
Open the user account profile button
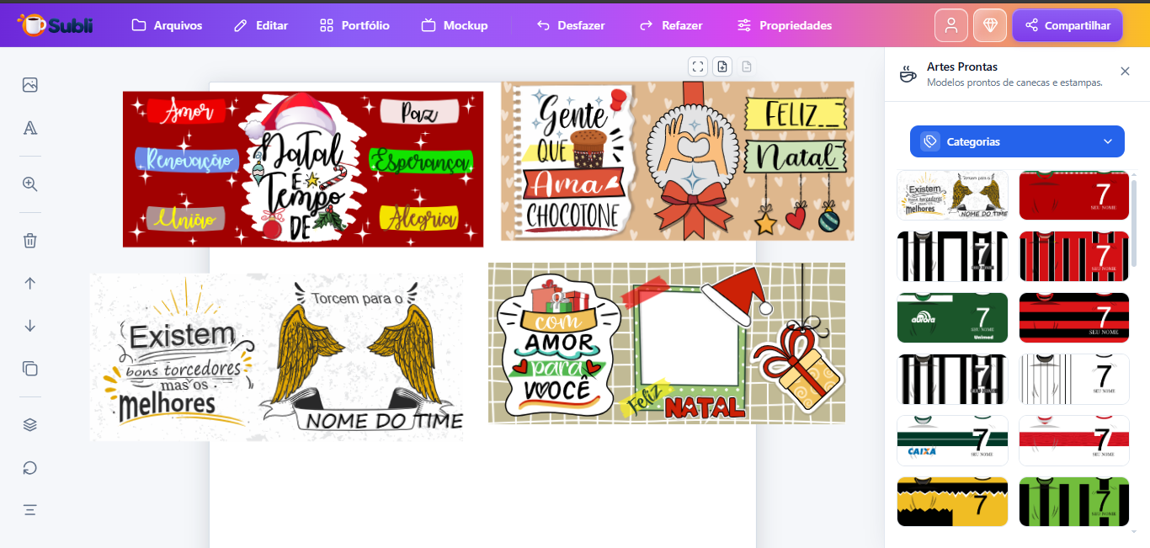[x=951, y=25]
